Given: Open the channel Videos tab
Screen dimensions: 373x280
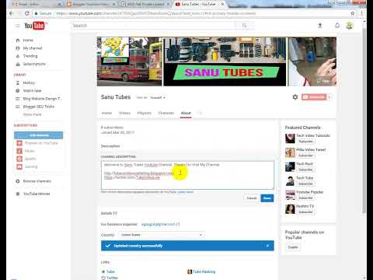Looking at the screenshot, I should (x=124, y=113).
